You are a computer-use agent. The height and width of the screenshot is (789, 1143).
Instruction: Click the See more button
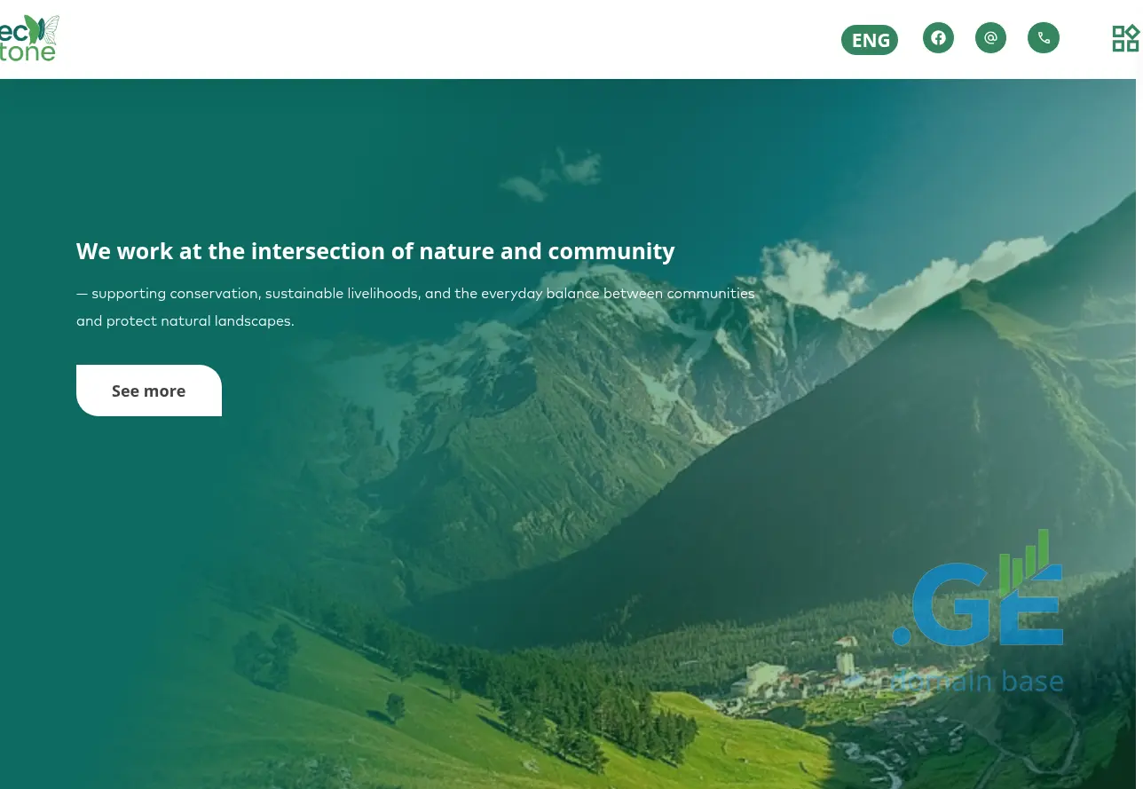[x=149, y=391]
